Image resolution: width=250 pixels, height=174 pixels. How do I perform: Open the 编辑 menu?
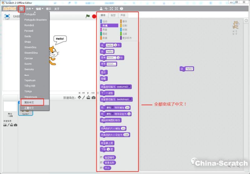coord(40,9)
